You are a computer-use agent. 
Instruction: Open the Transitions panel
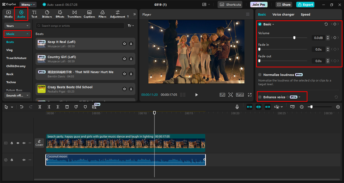click(74, 14)
